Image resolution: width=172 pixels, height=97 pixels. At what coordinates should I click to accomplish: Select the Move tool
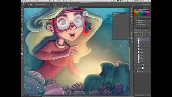click(x=22, y=9)
